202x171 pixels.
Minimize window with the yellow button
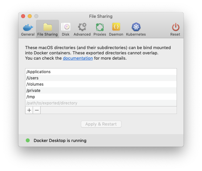[x=30, y=16]
